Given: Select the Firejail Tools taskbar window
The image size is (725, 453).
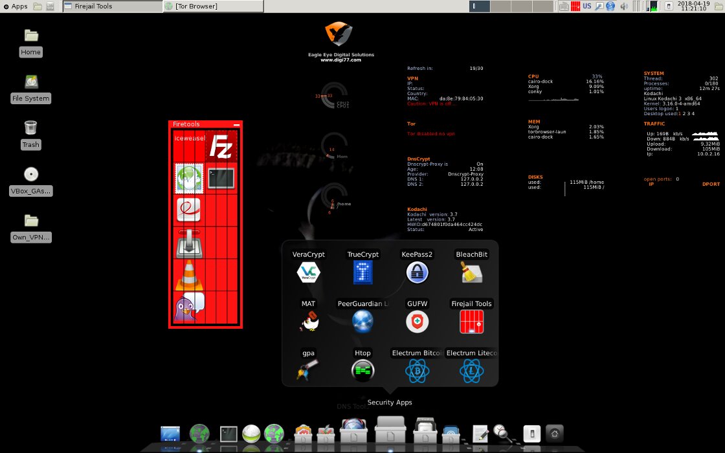Looking at the screenshot, I should tap(113, 6).
